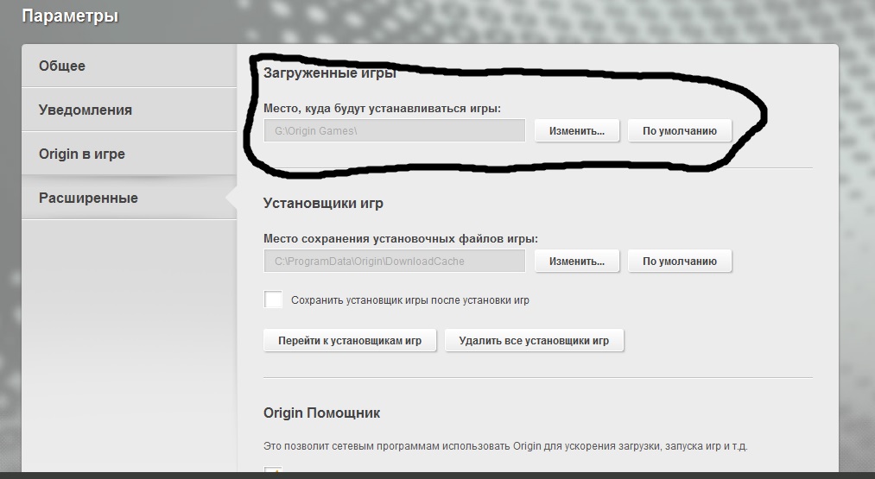
Task: Reset the game install location with По умолчанию
Action: (680, 131)
